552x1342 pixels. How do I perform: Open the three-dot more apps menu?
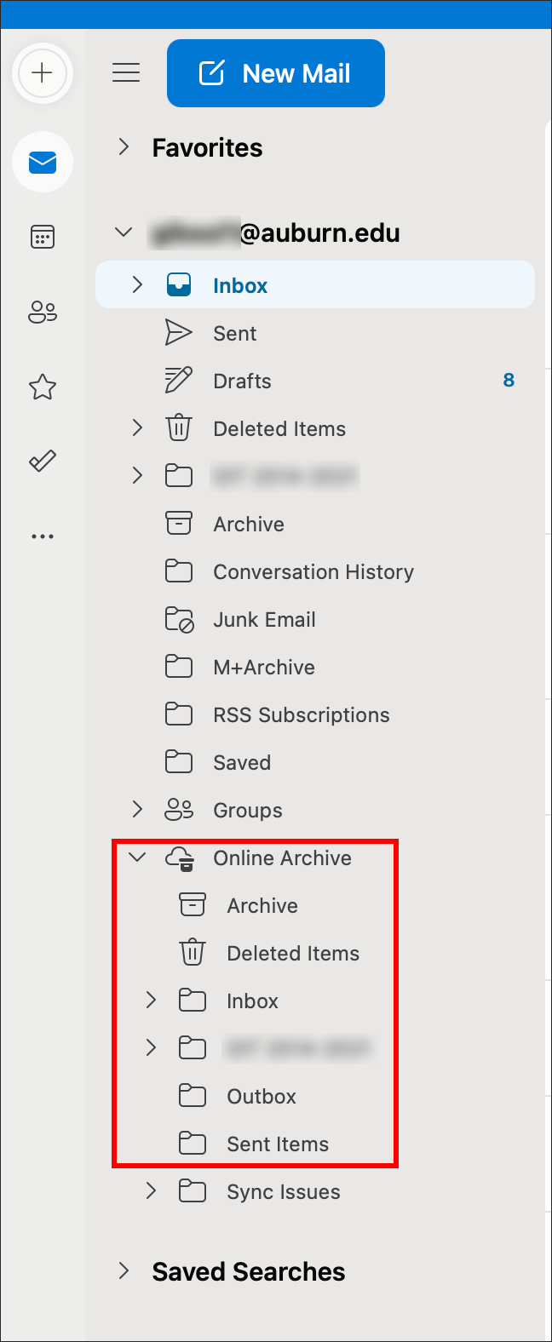(43, 536)
